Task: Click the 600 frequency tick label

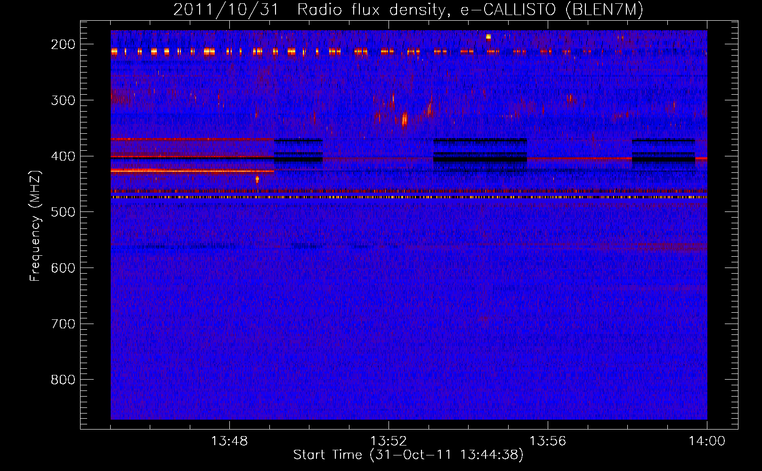Action: coord(63,268)
